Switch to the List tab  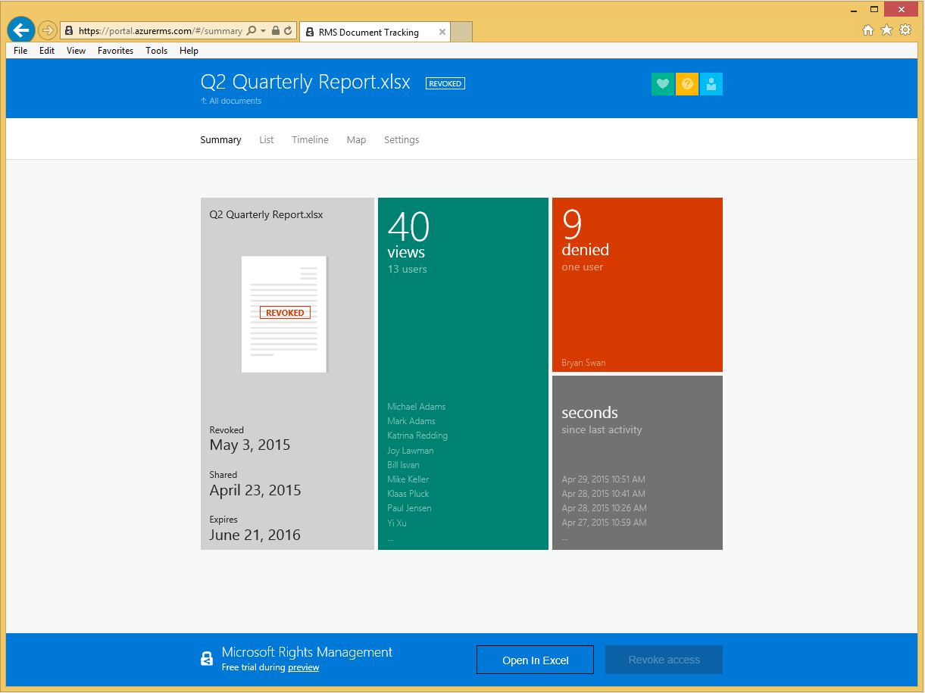(x=267, y=140)
